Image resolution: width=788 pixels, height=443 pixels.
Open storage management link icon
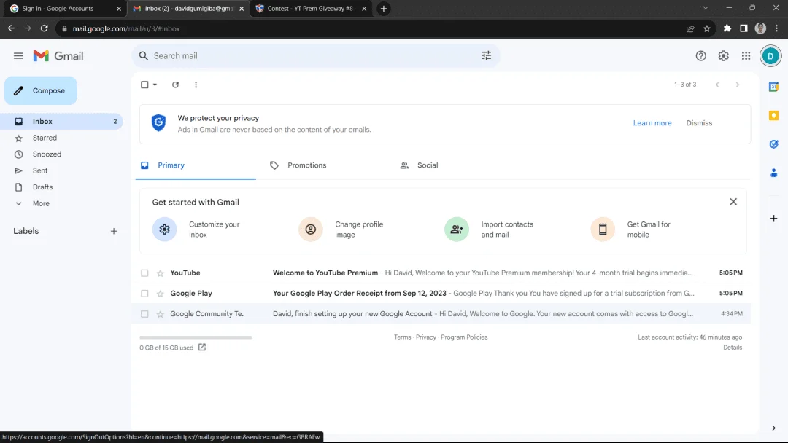(202, 347)
